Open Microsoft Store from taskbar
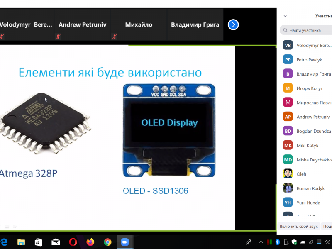 [x=38, y=242]
